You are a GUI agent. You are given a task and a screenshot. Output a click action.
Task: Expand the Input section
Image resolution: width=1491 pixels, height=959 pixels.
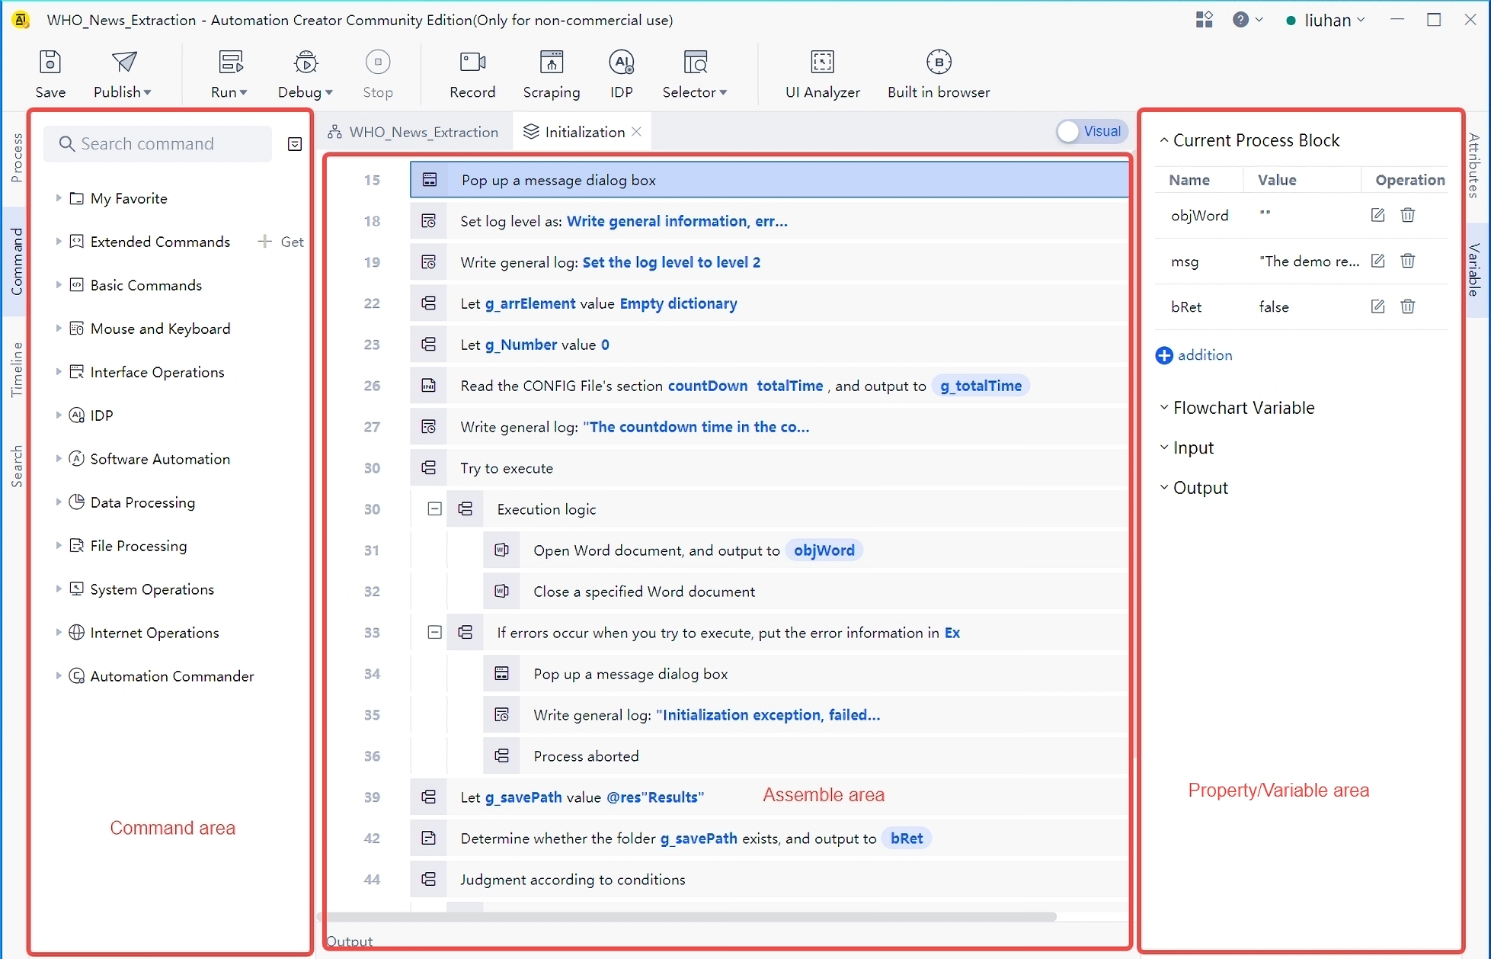(x=1164, y=447)
